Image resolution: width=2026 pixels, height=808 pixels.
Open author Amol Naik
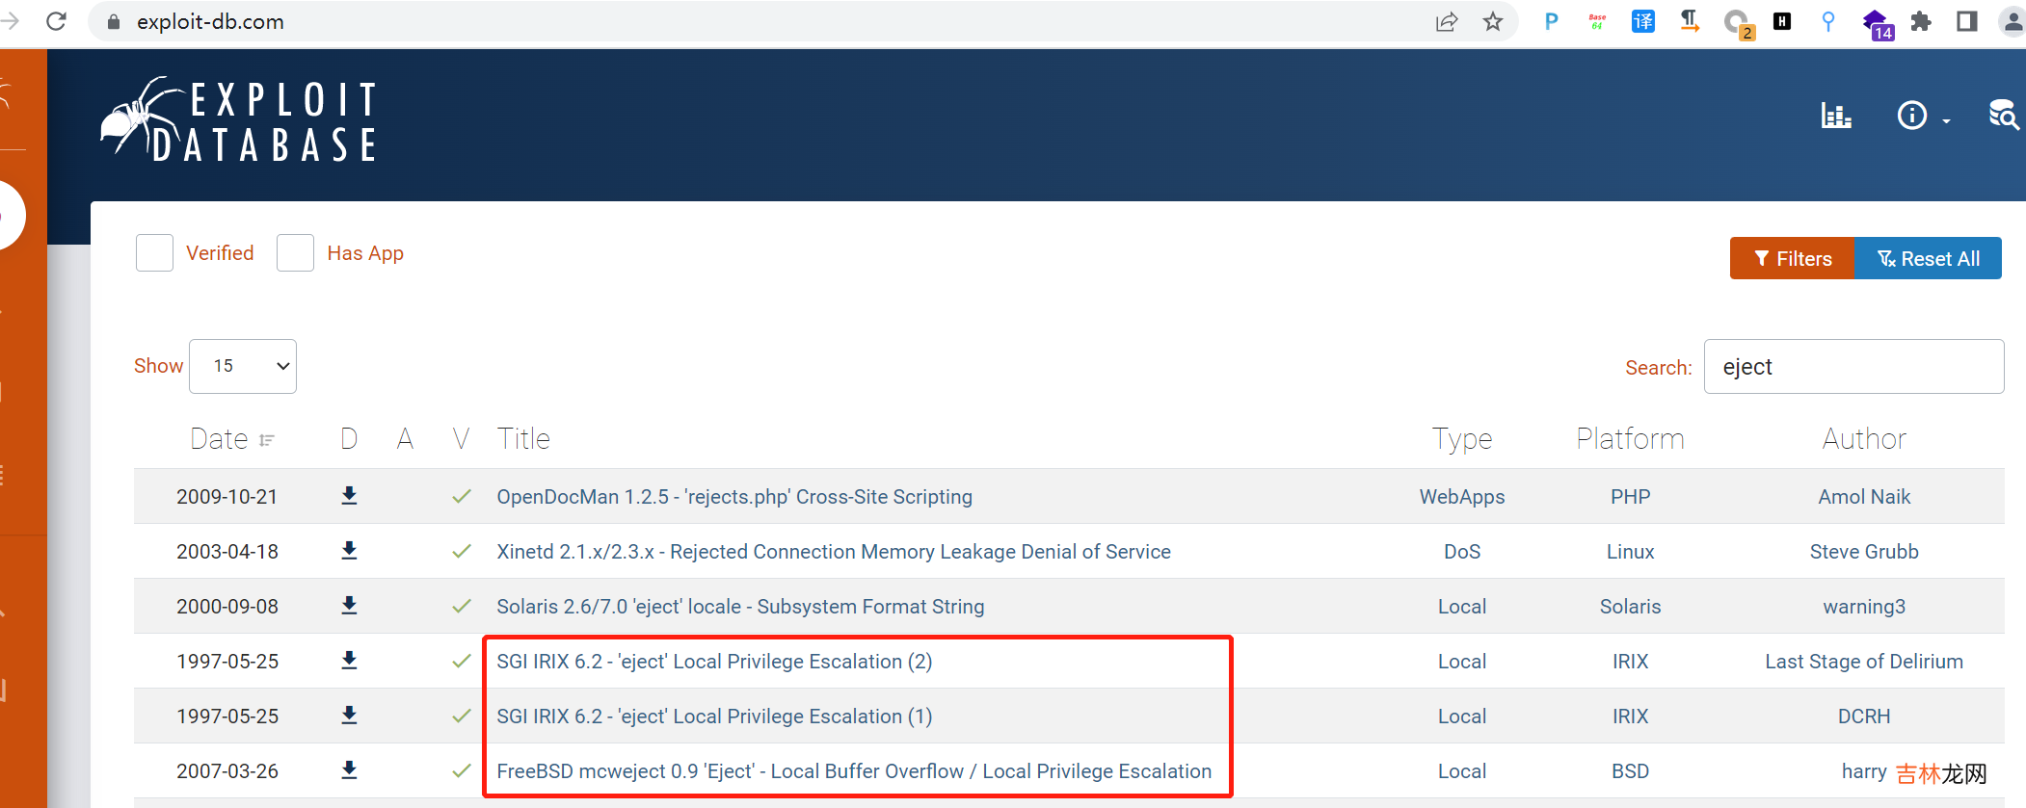pos(1864,497)
